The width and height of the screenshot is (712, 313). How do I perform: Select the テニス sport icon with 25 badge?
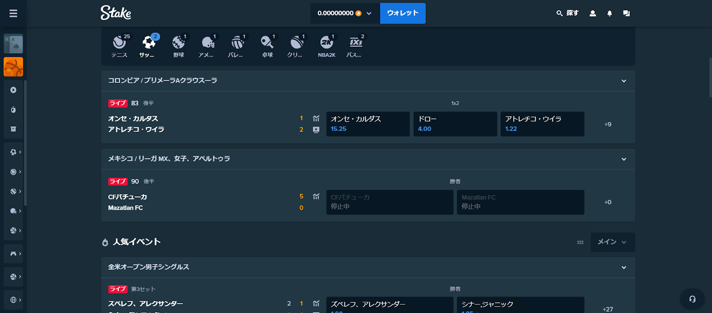pyautogui.click(x=119, y=46)
